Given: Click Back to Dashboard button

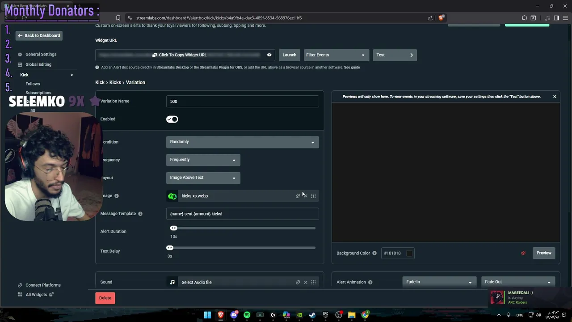Looking at the screenshot, I should [39, 36].
